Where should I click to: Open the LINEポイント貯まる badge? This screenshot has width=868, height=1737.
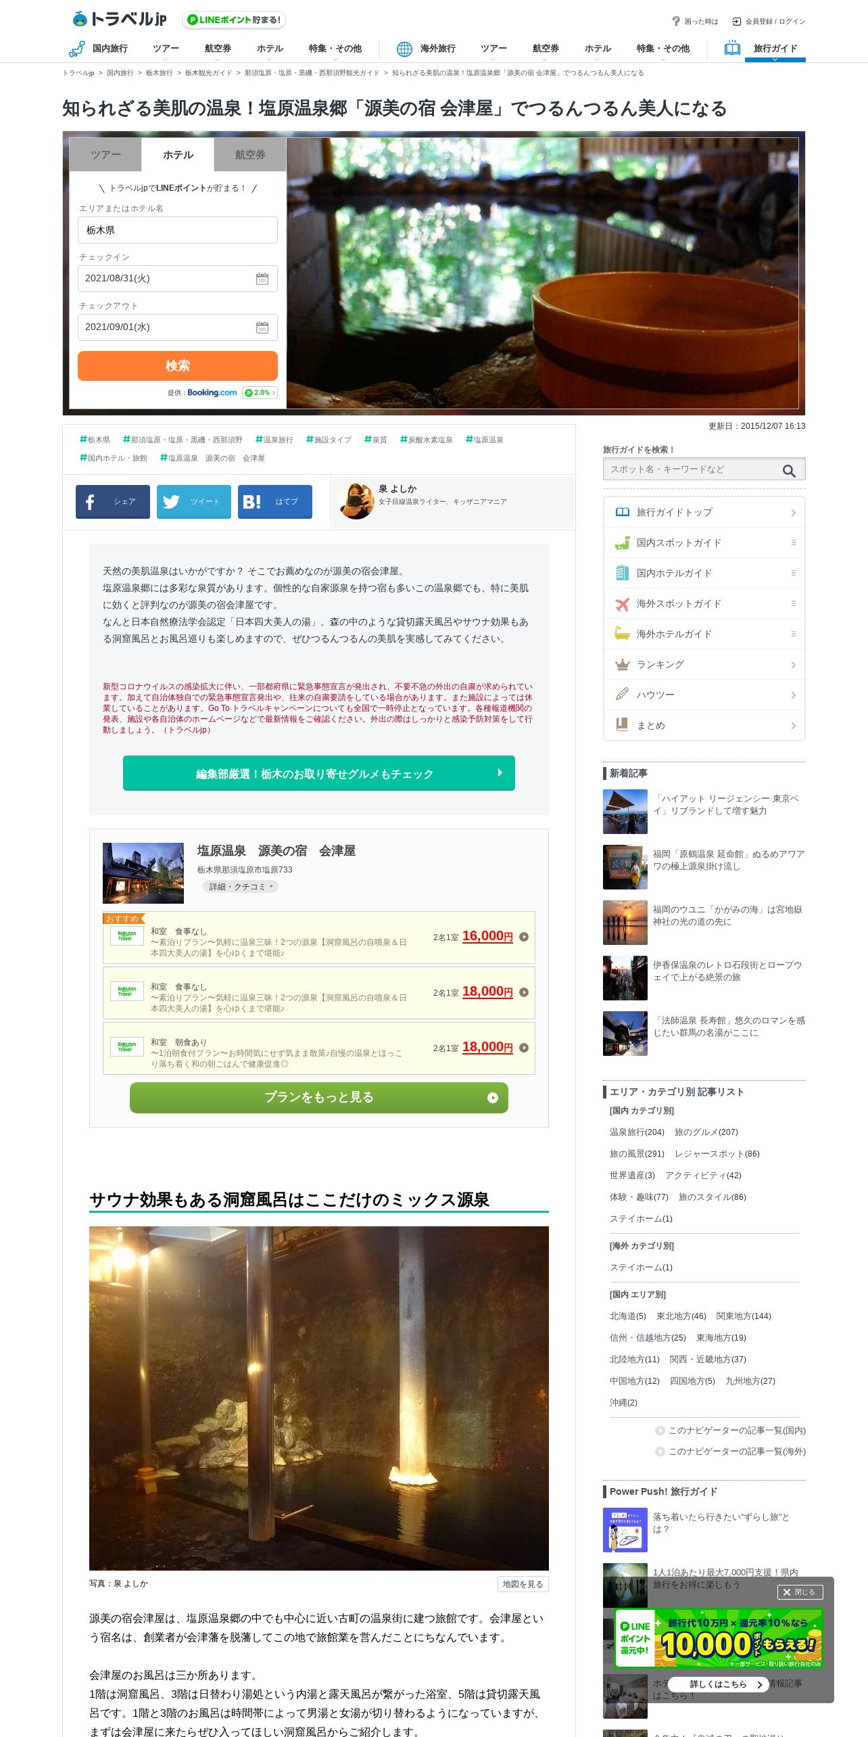click(234, 20)
